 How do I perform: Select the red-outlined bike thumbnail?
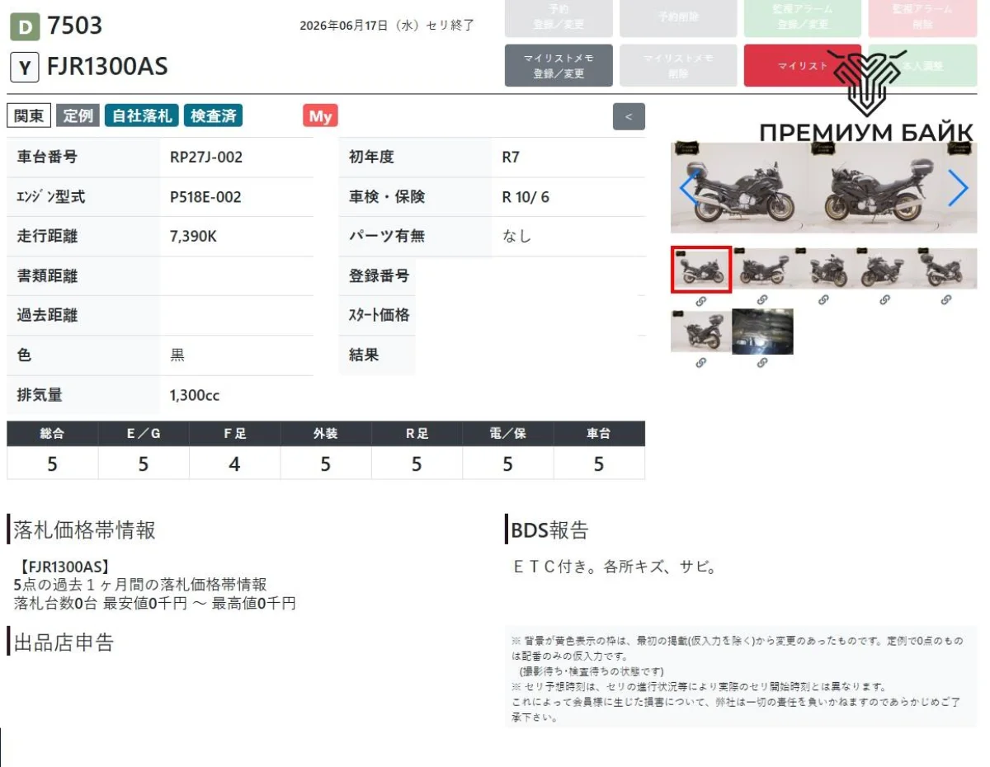tap(700, 269)
